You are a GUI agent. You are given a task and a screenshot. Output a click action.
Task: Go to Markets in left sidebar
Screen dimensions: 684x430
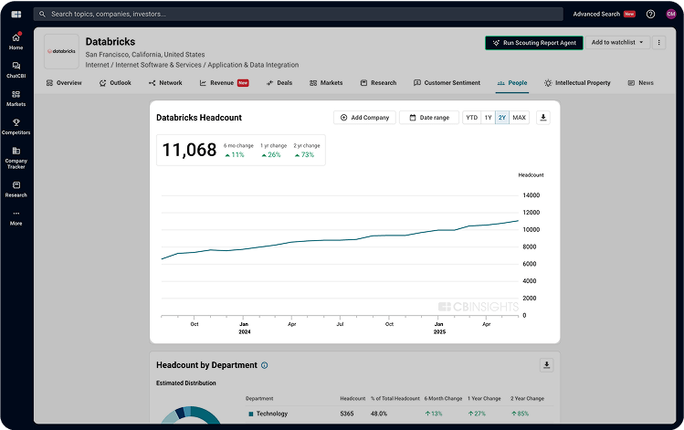click(16, 98)
